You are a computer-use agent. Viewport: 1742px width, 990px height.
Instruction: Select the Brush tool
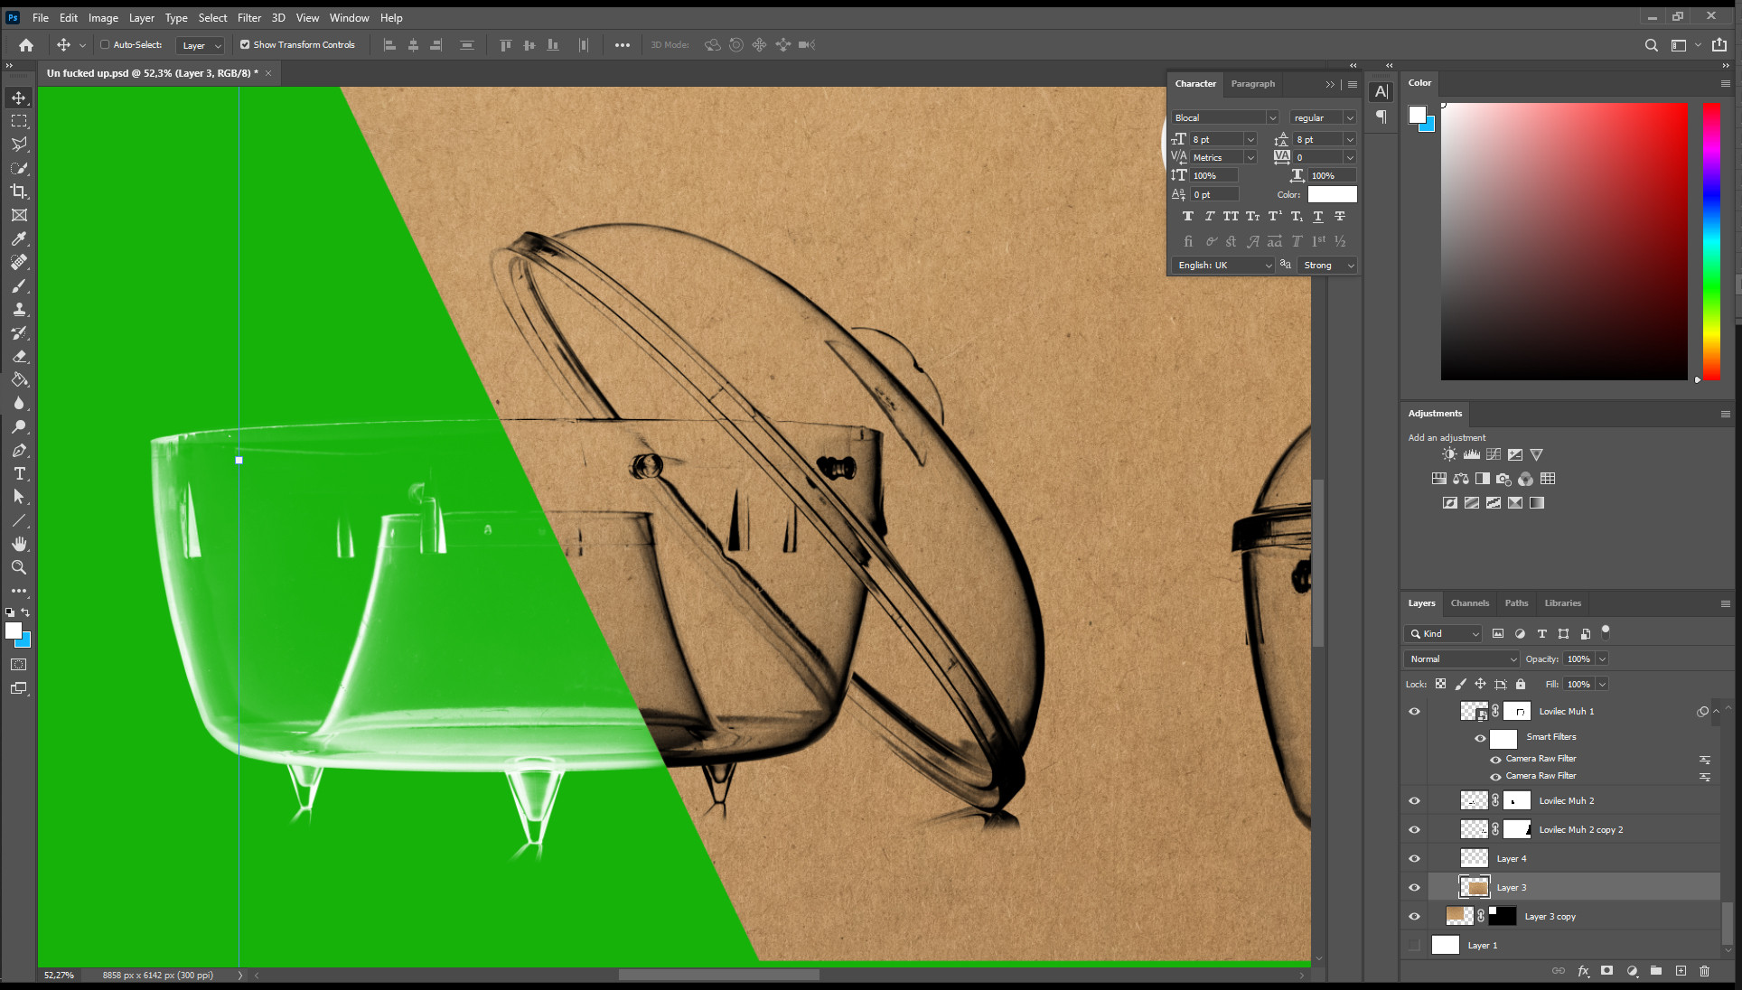[x=18, y=285]
